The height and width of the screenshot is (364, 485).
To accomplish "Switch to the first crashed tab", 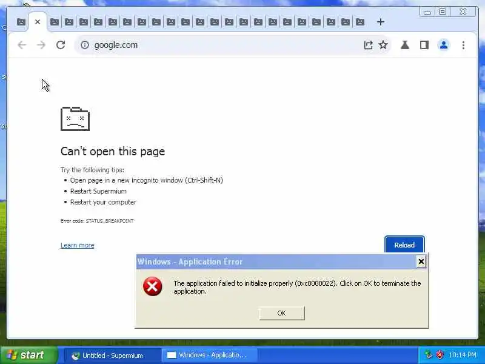I will [21, 22].
